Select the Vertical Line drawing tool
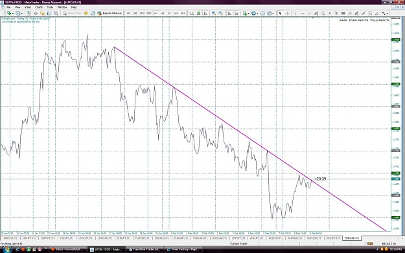 (x=295, y=13)
